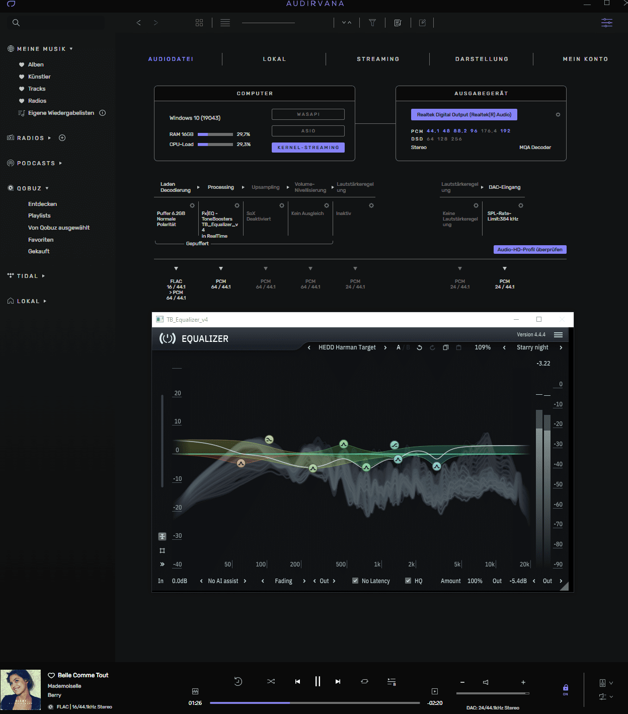
Task: Seek within the track progress bar
Action: pos(315,703)
